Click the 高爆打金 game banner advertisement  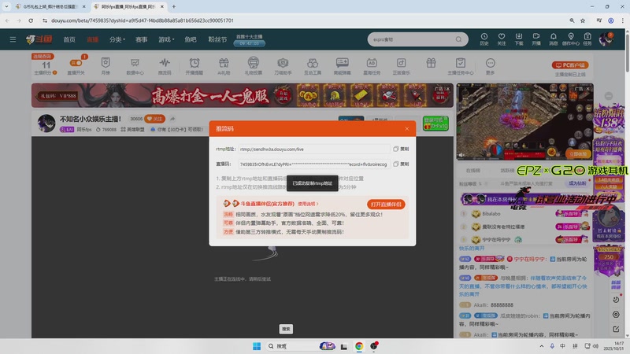(x=243, y=95)
